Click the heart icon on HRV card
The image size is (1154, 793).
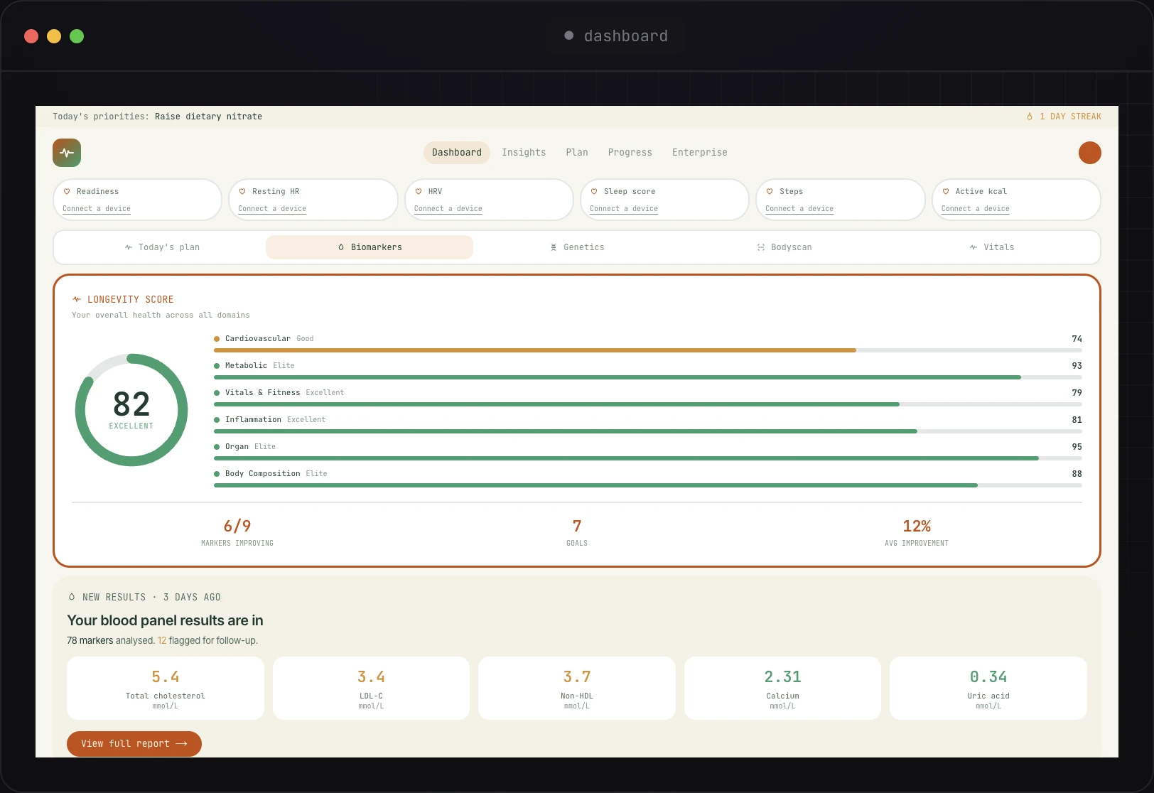pyautogui.click(x=419, y=191)
